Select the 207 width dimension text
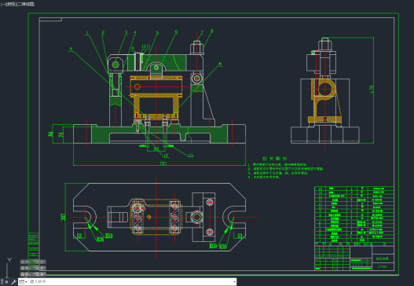414x286 pixels. tap(63, 217)
